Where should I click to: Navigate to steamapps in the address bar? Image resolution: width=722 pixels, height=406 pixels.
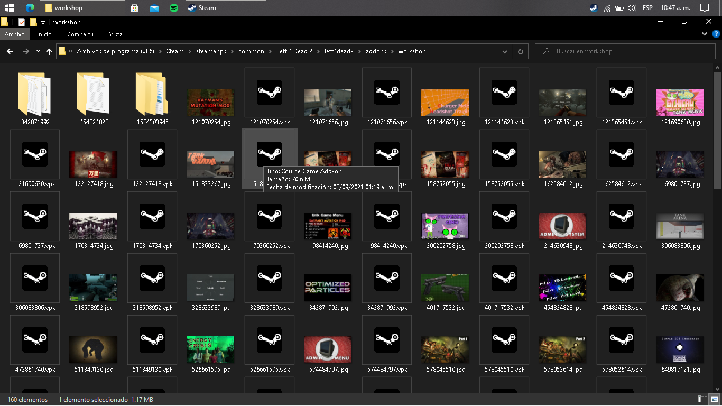(212, 51)
